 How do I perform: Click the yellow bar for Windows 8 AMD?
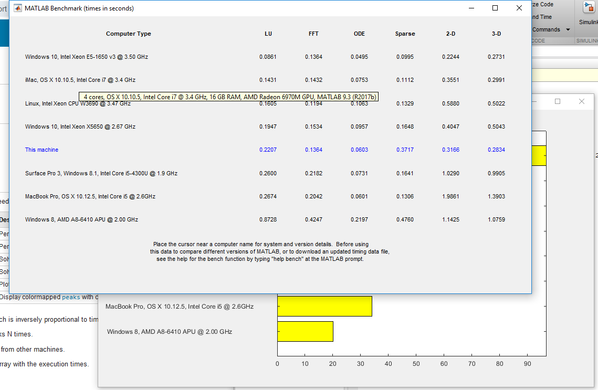tap(305, 331)
